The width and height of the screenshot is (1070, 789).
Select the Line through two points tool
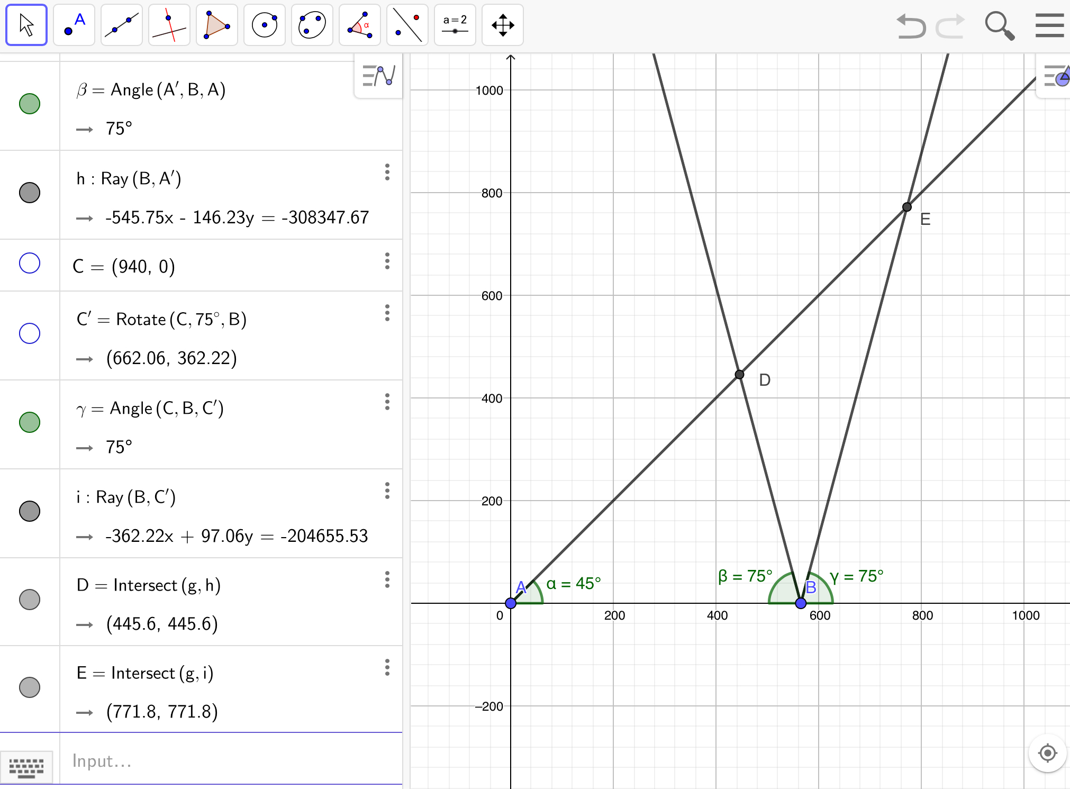click(x=122, y=25)
